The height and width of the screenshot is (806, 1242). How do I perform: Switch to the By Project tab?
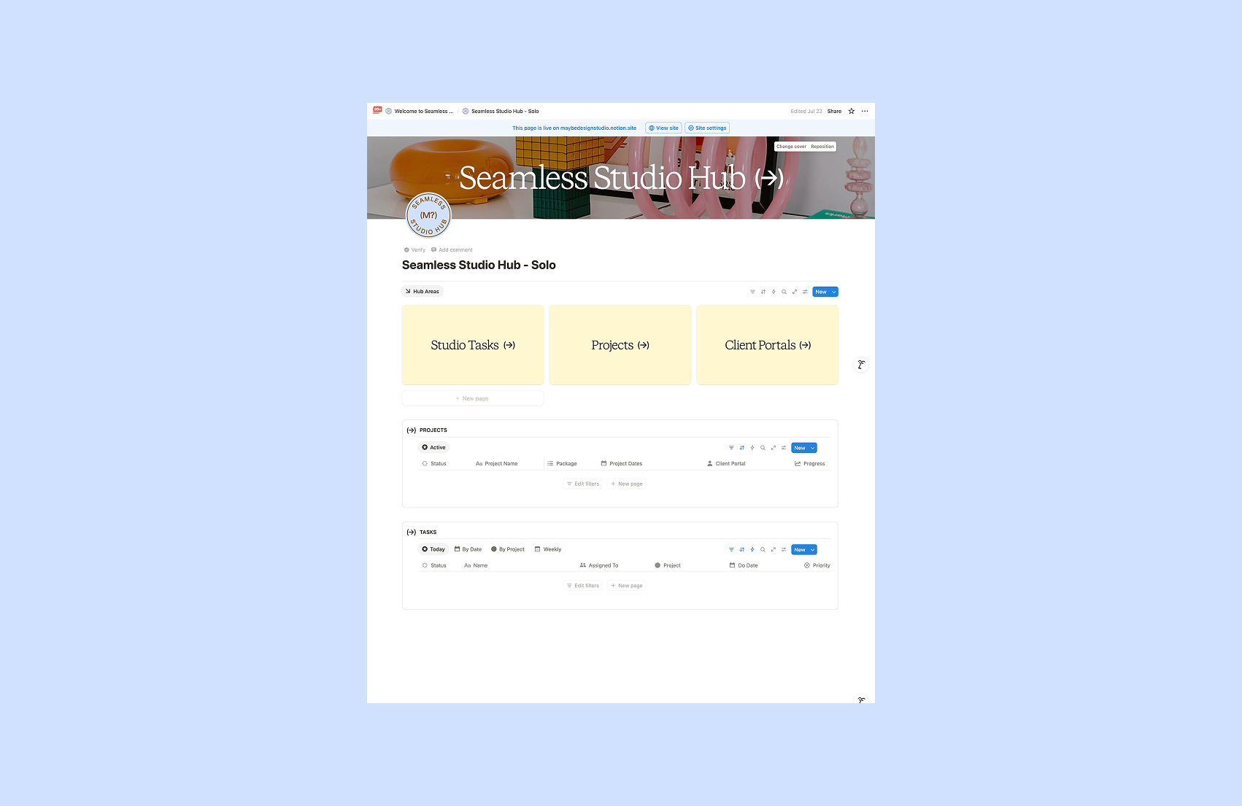coord(508,549)
